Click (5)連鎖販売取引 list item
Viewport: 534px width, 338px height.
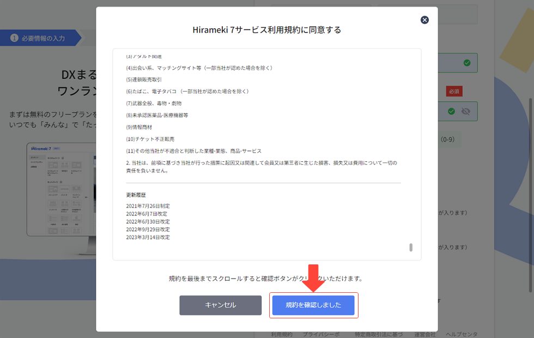(x=144, y=80)
